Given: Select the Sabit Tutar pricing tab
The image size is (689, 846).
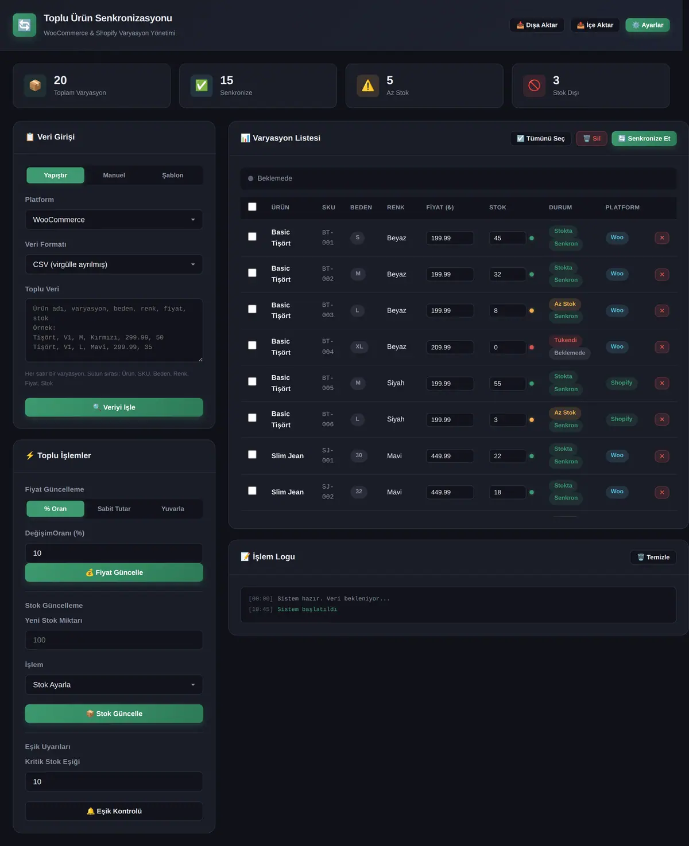Looking at the screenshot, I should pos(114,509).
